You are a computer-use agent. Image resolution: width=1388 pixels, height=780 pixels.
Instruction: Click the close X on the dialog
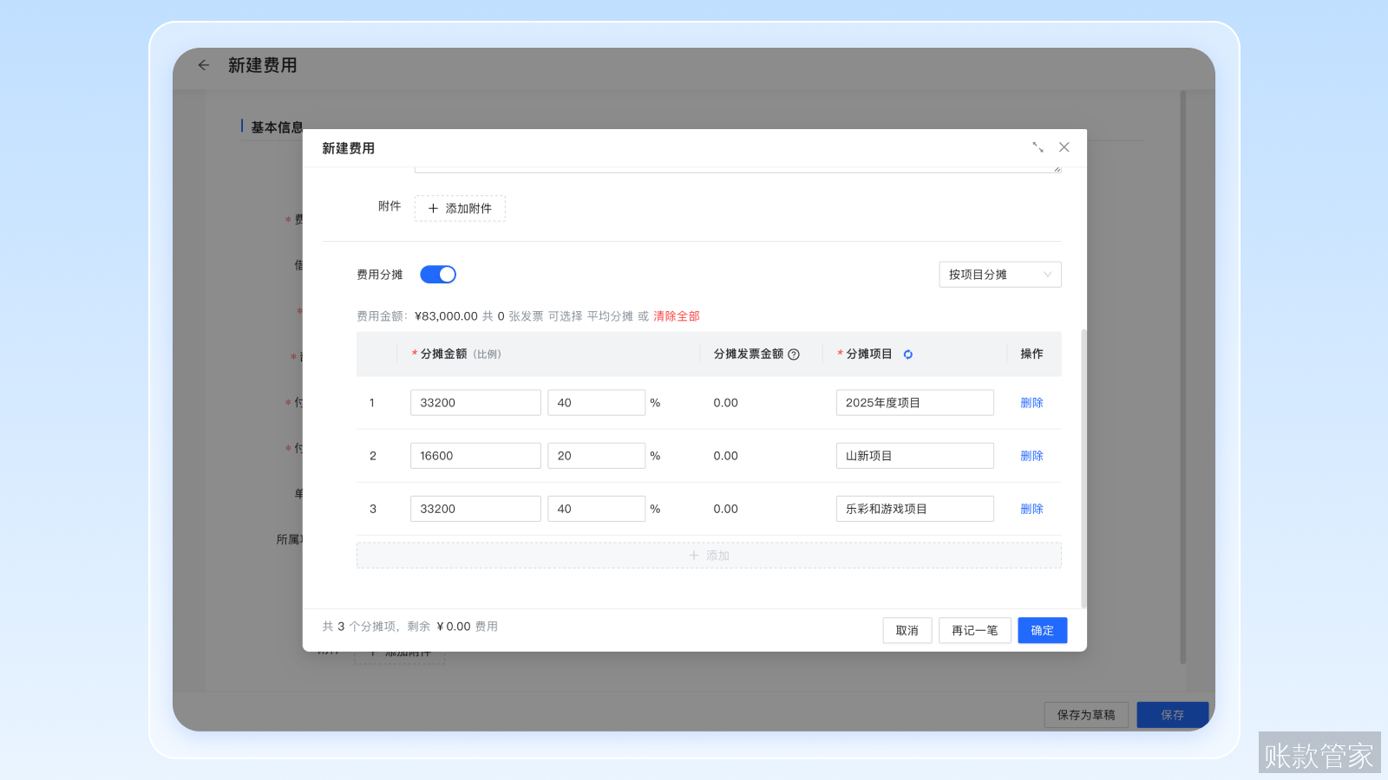1064,147
